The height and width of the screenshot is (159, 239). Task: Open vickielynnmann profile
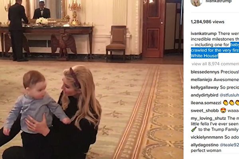[207, 137]
